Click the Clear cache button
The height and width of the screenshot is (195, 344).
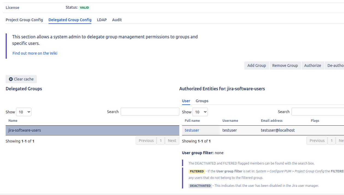click(x=21, y=79)
